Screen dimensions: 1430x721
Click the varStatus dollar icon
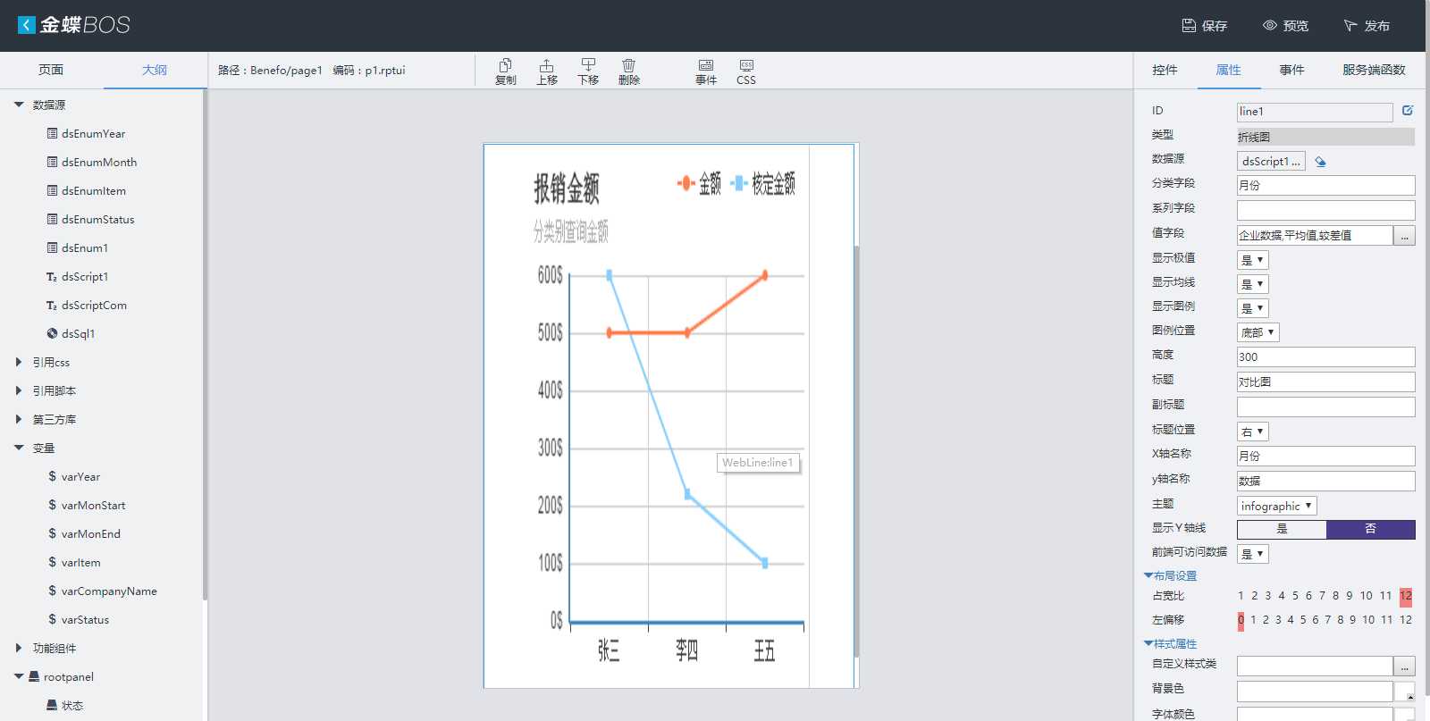pyautogui.click(x=52, y=619)
